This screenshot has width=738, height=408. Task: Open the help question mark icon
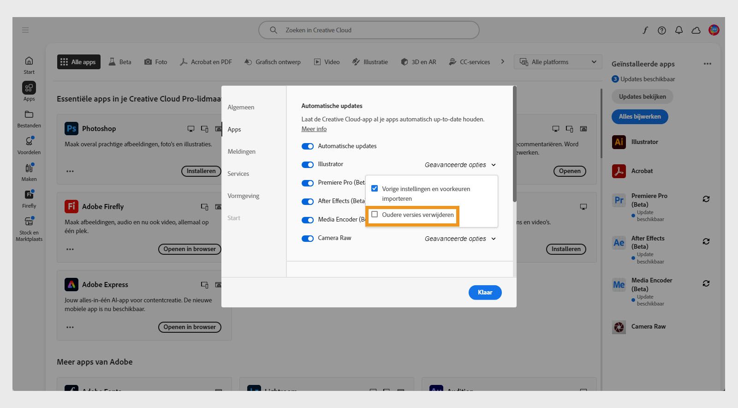662,30
